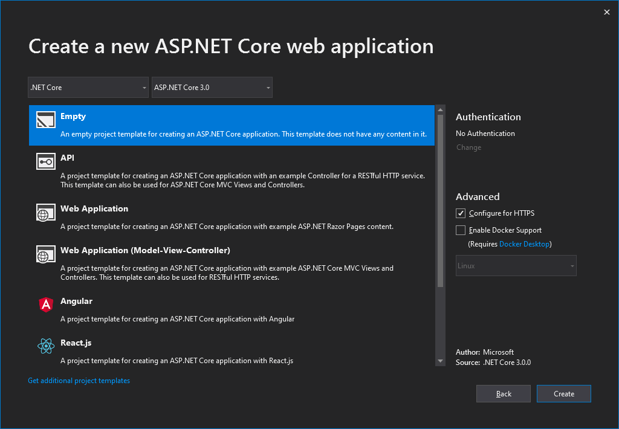
Task: Close the dialog with the X icon
Action: (x=607, y=12)
